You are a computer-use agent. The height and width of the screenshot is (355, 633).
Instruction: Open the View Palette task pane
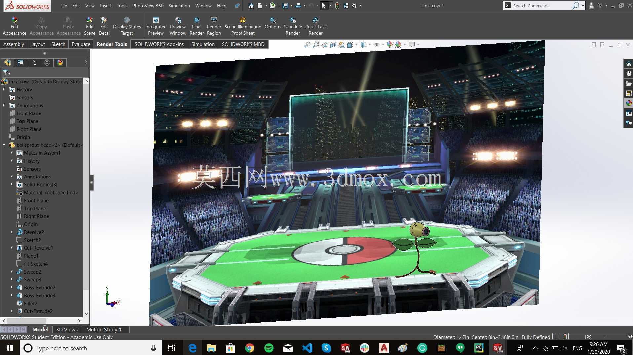pos(628,93)
